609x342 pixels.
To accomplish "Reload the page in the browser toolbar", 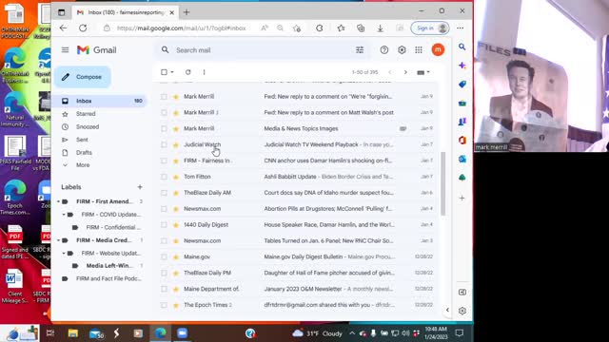I will (83, 28).
